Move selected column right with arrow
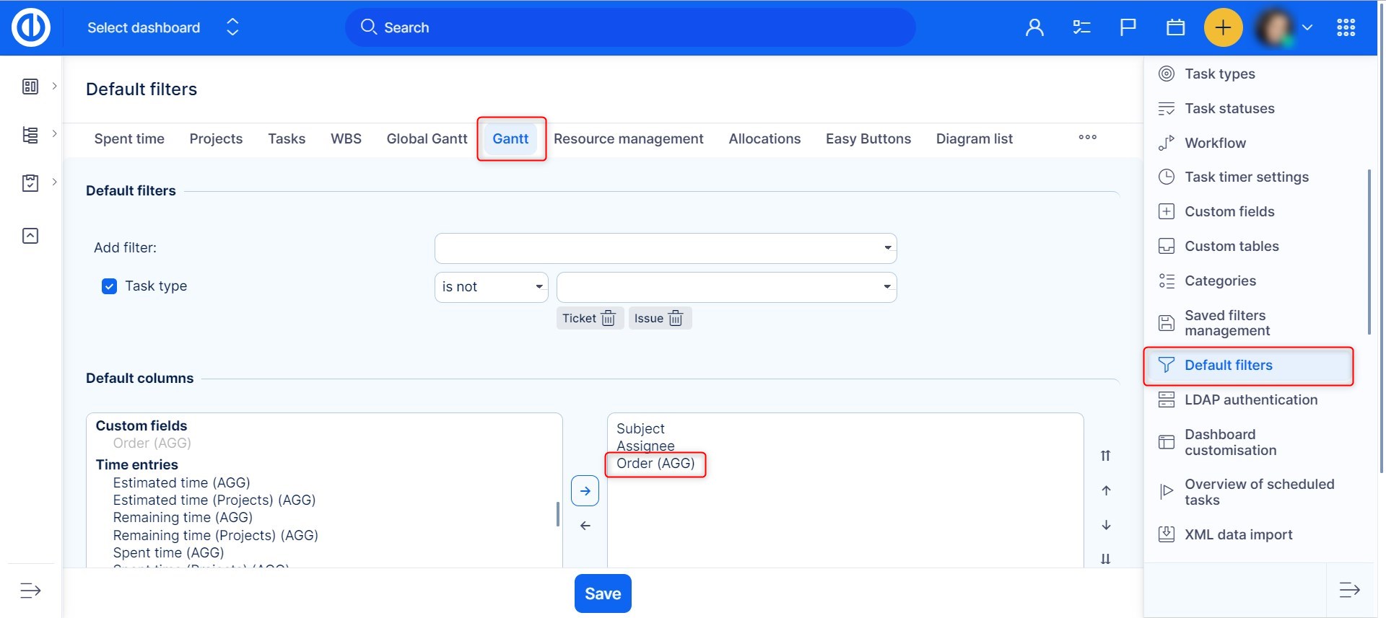Viewport: 1386px width, 618px height. [x=585, y=491]
